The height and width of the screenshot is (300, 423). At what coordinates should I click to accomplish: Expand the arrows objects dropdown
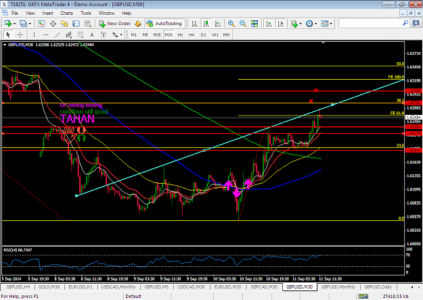(x=121, y=34)
